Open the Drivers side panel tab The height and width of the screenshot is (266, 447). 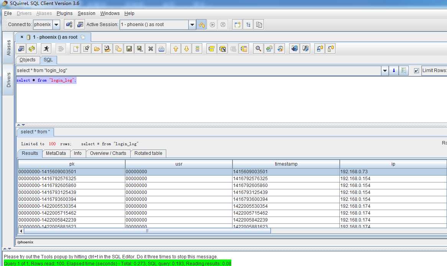pyautogui.click(x=8, y=80)
